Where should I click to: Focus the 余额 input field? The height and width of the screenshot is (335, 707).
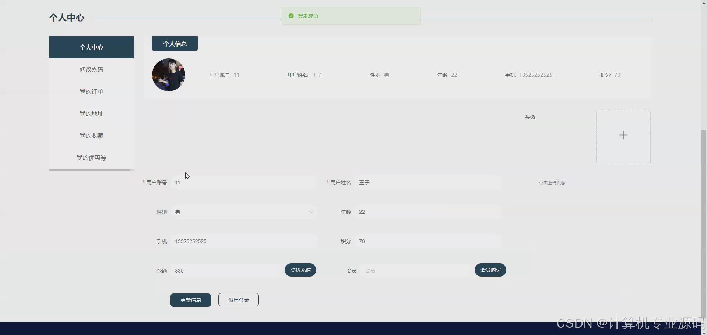point(225,271)
